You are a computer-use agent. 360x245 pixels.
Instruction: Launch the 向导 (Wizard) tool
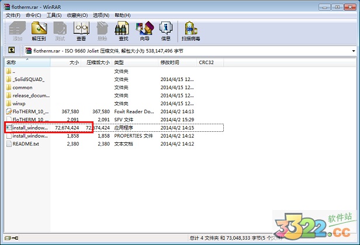click(x=145, y=31)
